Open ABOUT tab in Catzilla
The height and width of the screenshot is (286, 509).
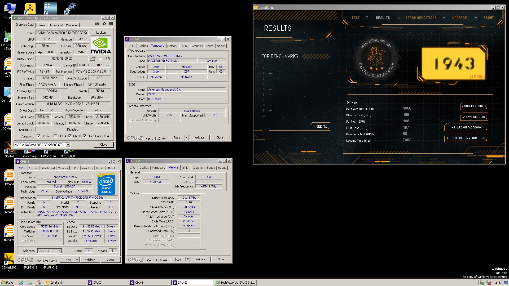coord(489,18)
